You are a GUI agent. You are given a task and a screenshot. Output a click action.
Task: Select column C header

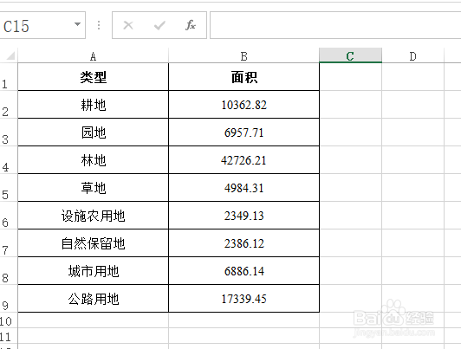click(350, 55)
